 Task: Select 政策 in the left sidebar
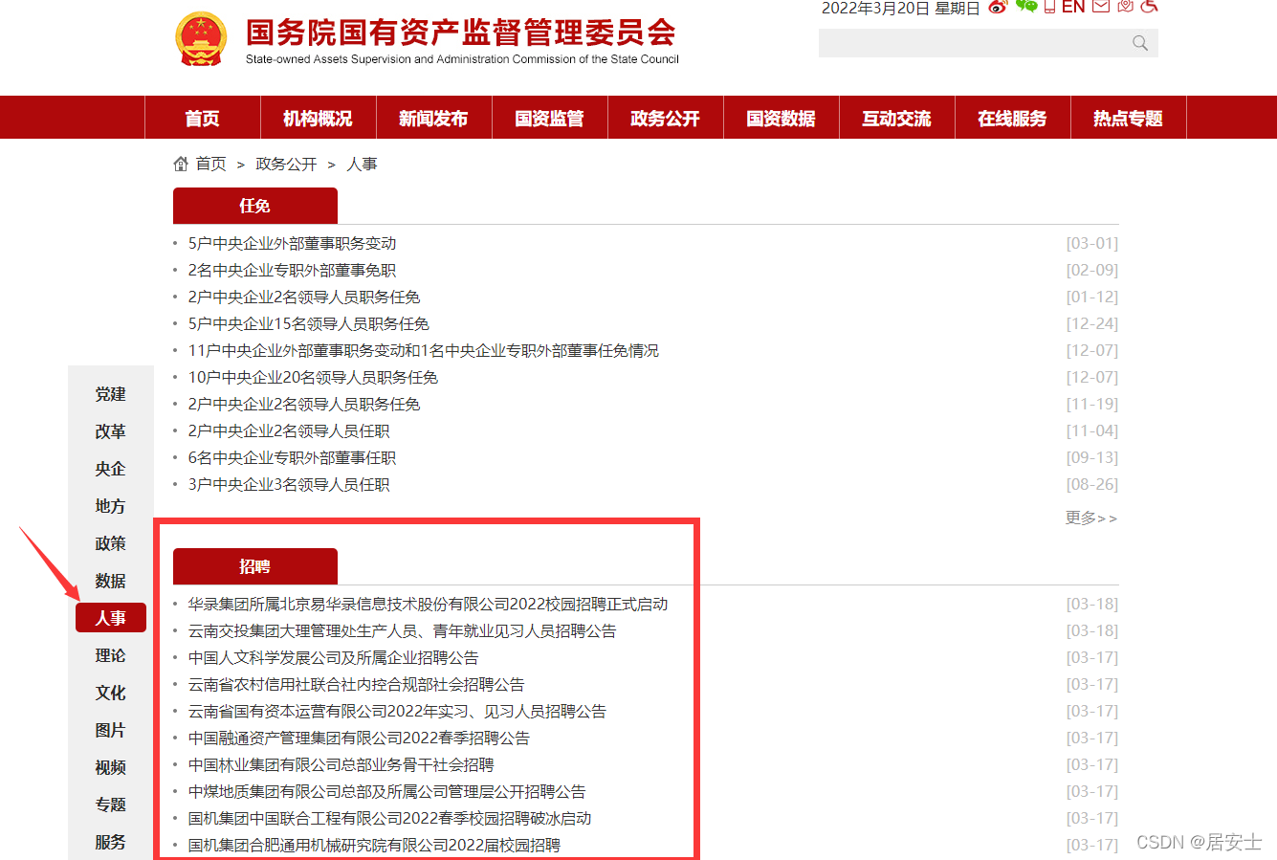point(110,543)
